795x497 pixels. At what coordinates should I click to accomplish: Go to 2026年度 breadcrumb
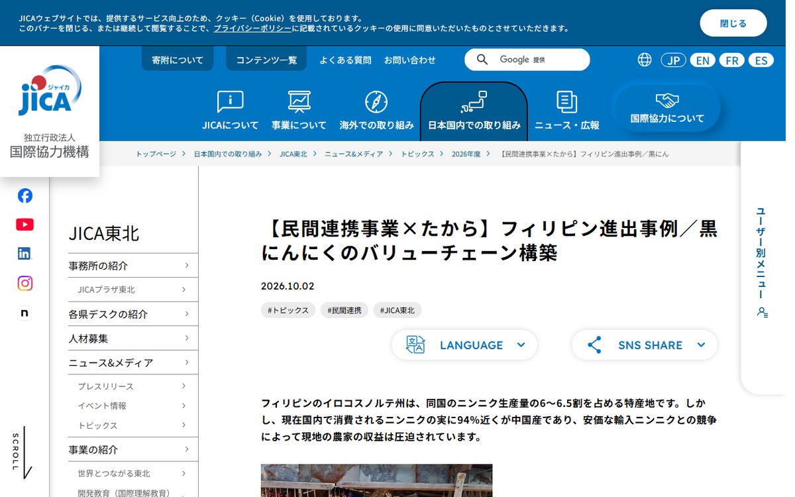click(x=466, y=154)
